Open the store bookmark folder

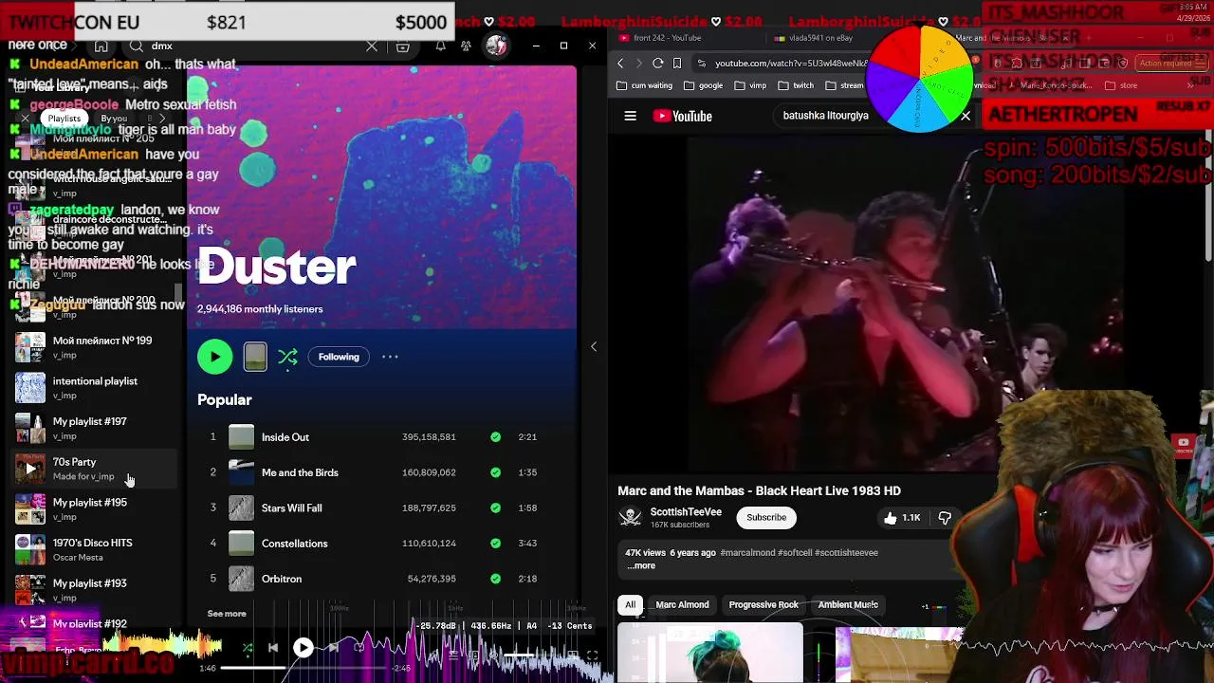click(x=1121, y=85)
